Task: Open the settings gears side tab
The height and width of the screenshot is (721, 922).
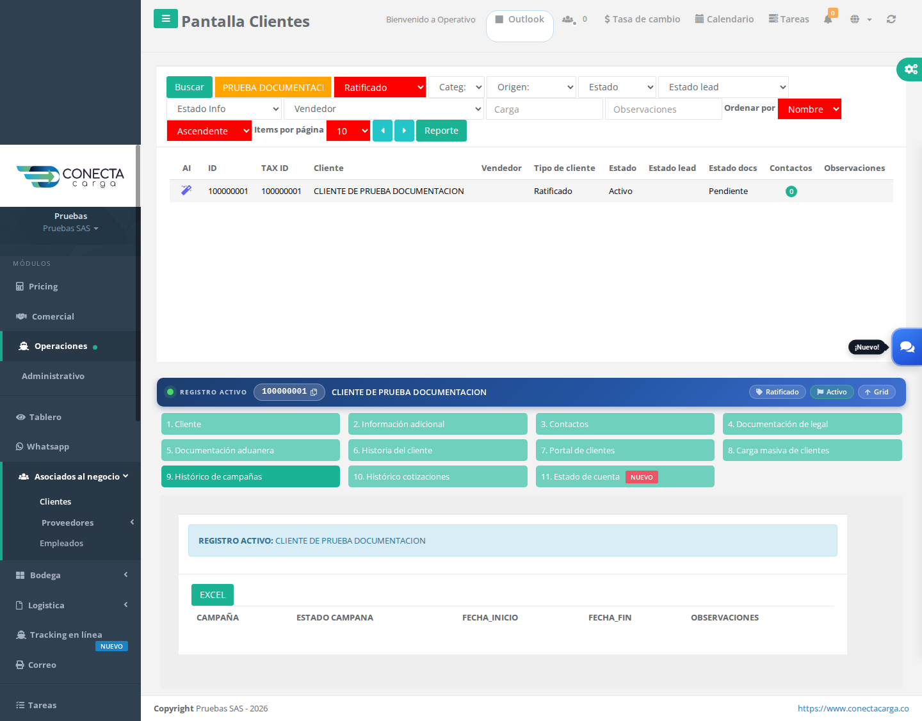Action: [910, 69]
